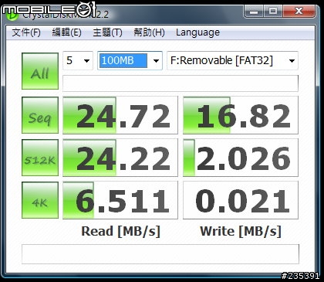The width and height of the screenshot is (324, 282).
Task: Open the F:Removable drive selection dropdown
Action: click(x=232, y=61)
